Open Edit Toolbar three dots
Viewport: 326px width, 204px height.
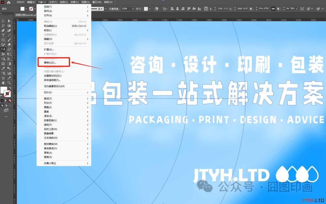tap(6, 117)
